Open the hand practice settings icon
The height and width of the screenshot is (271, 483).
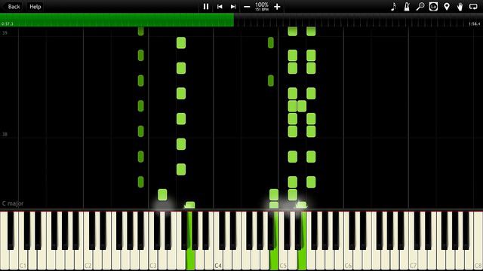(460, 7)
